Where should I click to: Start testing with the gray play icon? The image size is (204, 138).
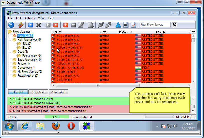48,25
